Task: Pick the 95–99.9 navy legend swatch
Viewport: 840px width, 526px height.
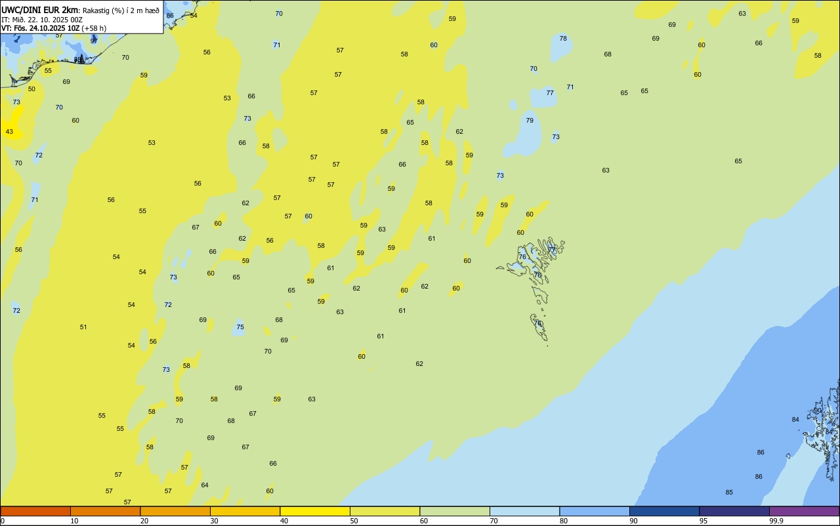Action: (x=734, y=511)
